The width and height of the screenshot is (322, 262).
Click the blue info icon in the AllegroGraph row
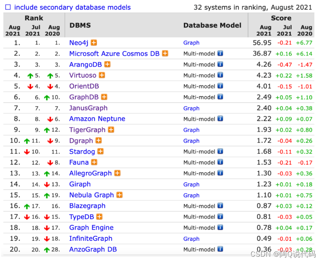click(x=220, y=173)
